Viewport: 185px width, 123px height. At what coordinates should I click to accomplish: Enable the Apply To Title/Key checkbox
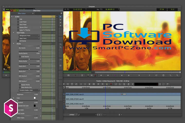point(18,30)
